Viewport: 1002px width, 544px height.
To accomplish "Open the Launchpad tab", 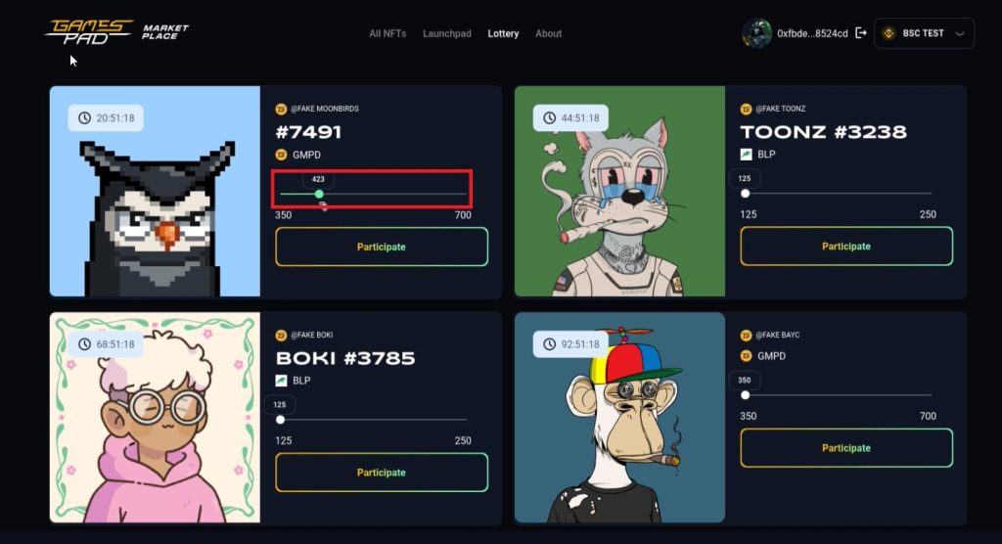I will [x=446, y=33].
